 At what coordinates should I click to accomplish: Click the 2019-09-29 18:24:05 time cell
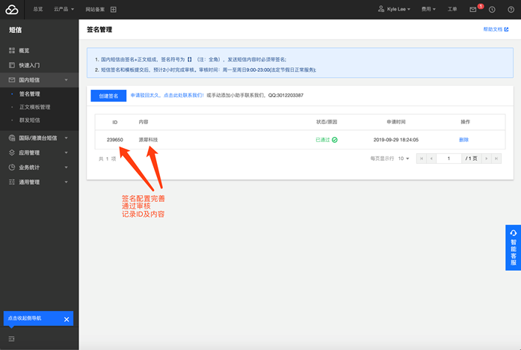click(395, 140)
